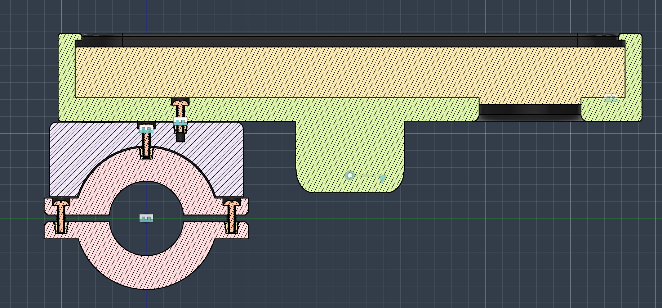Click the faded joint glyph in the tray's right corner
The width and height of the screenshot is (662, 308).
pos(611,98)
